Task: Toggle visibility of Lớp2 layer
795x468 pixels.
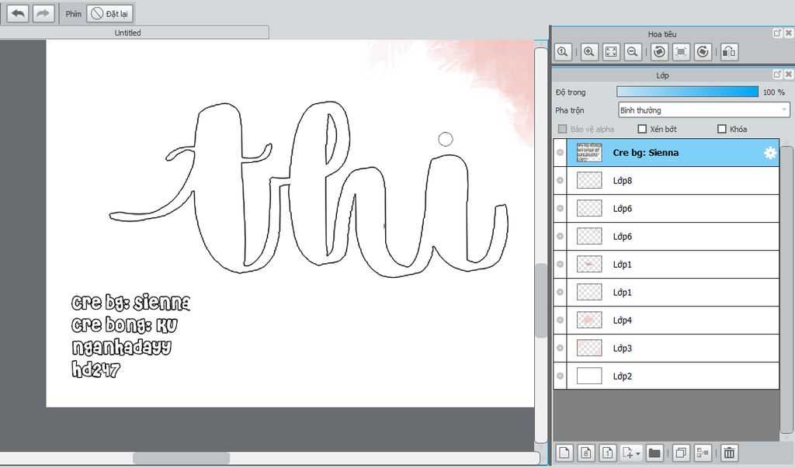Action: point(561,376)
